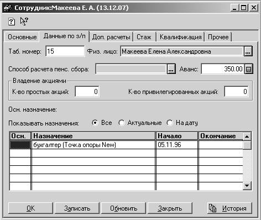This screenshot has width=261, height=220.
Task: Select the Актуальные radio button
Action: [121, 123]
